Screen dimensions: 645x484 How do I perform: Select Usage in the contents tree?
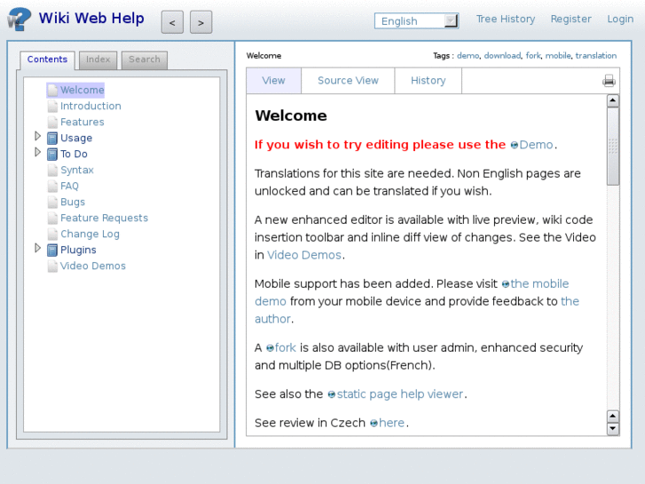coord(76,138)
